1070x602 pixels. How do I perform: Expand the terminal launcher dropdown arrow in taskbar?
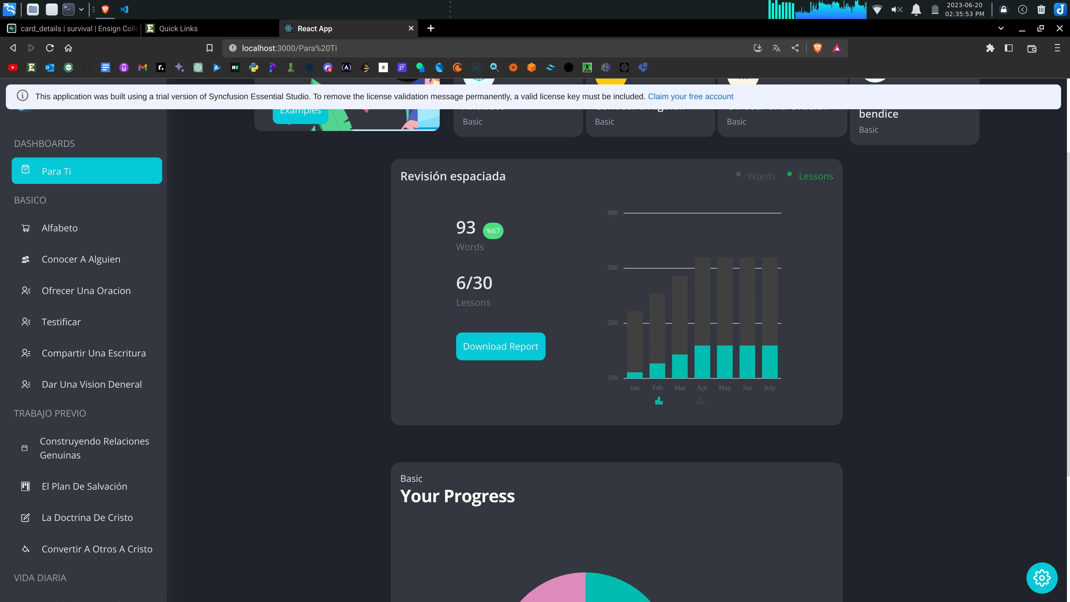(x=81, y=9)
